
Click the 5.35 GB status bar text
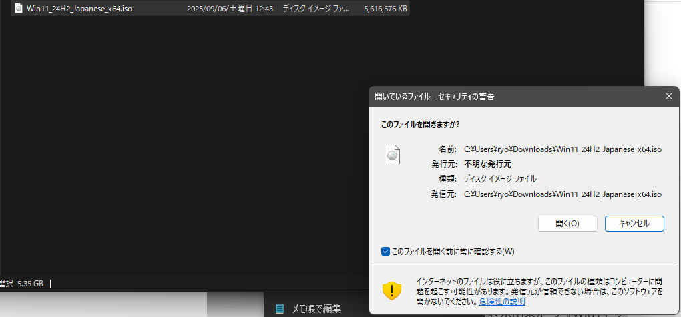click(31, 284)
